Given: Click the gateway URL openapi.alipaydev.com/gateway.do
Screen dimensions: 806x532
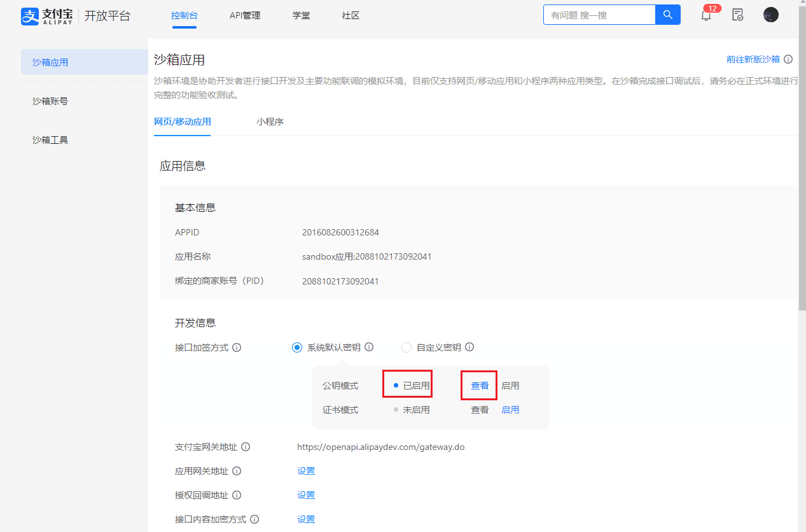Looking at the screenshot, I should point(380,447).
